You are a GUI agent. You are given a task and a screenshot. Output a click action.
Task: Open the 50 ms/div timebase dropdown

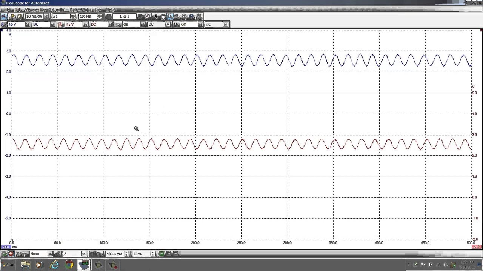click(x=46, y=17)
